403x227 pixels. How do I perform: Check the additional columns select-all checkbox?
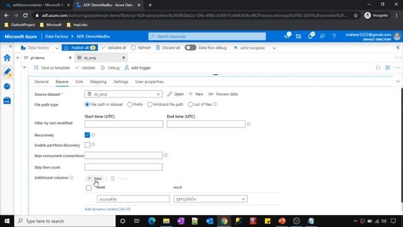[89, 188]
